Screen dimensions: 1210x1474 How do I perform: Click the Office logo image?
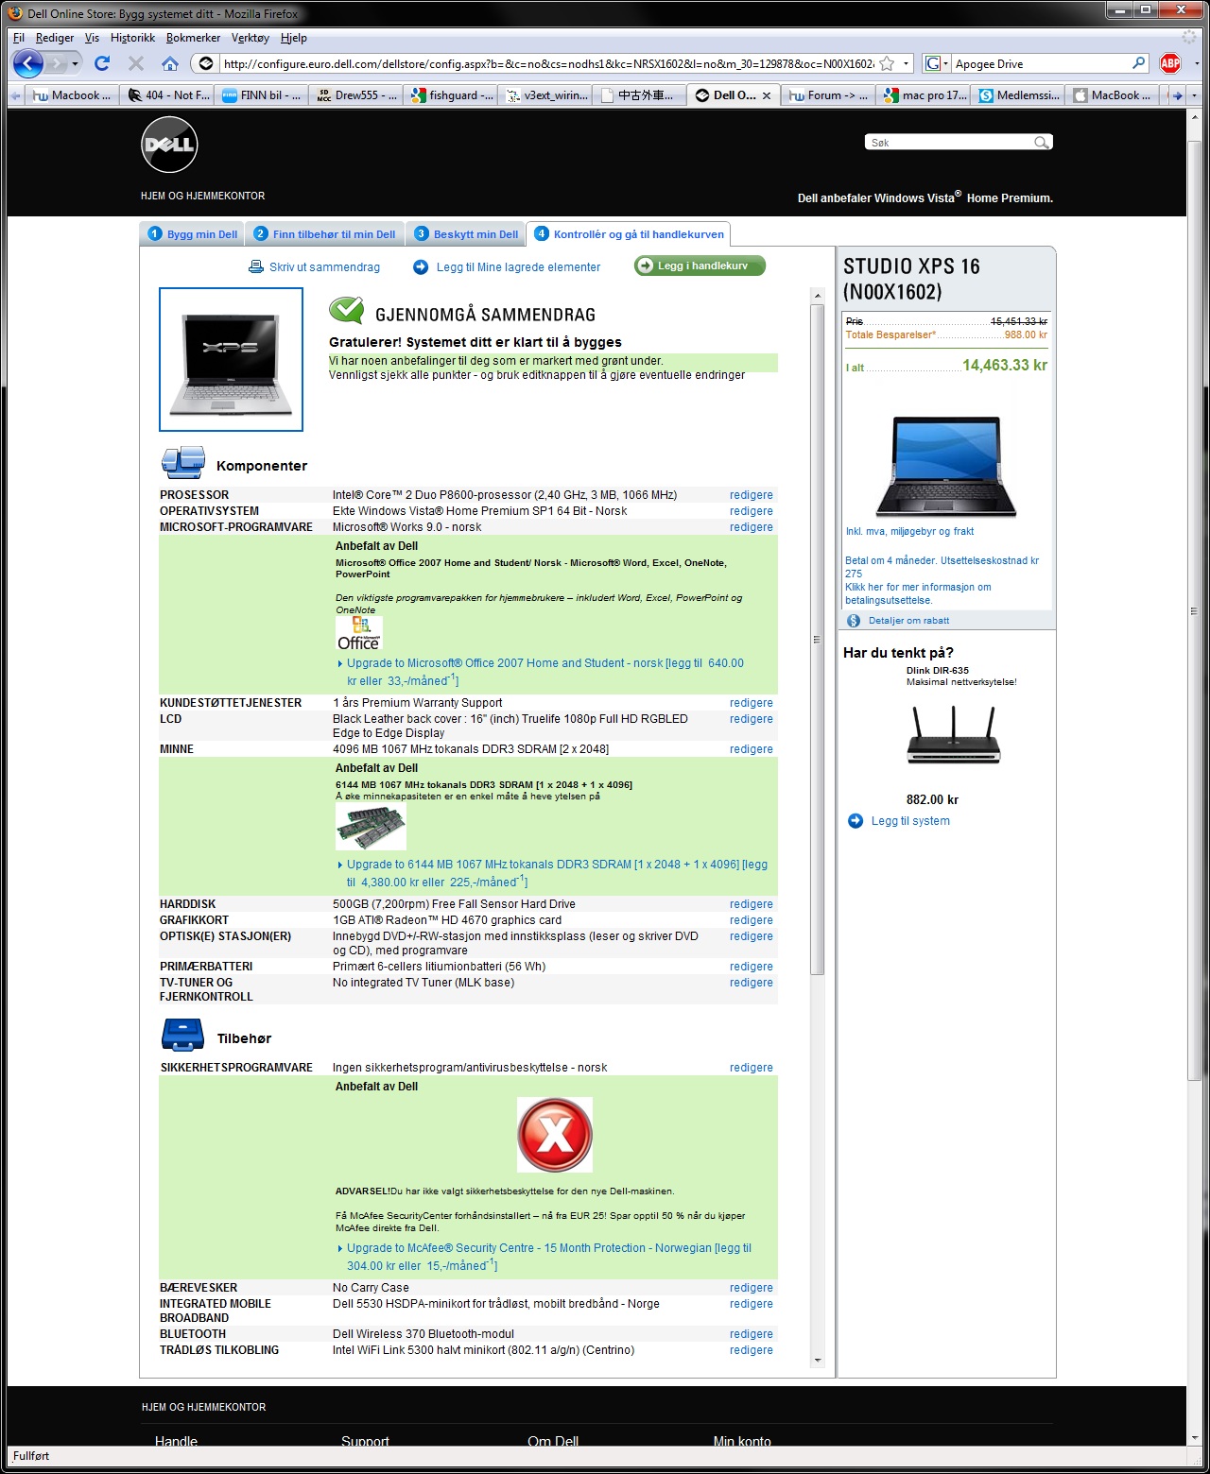pyautogui.click(x=359, y=633)
